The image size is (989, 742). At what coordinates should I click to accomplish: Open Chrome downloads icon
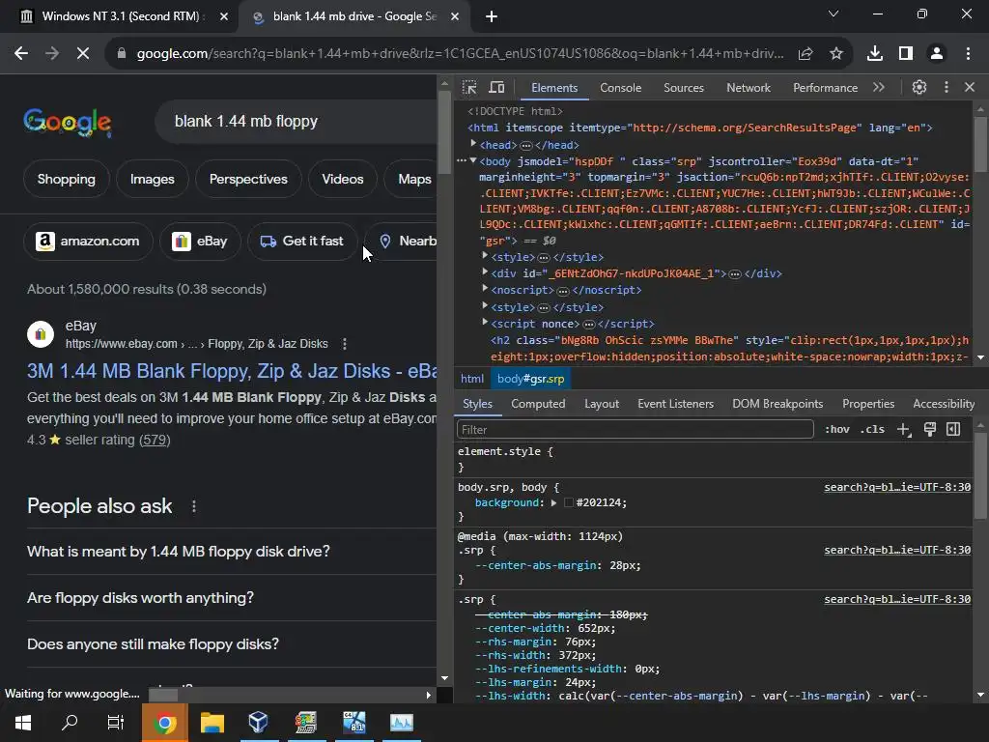(x=875, y=54)
